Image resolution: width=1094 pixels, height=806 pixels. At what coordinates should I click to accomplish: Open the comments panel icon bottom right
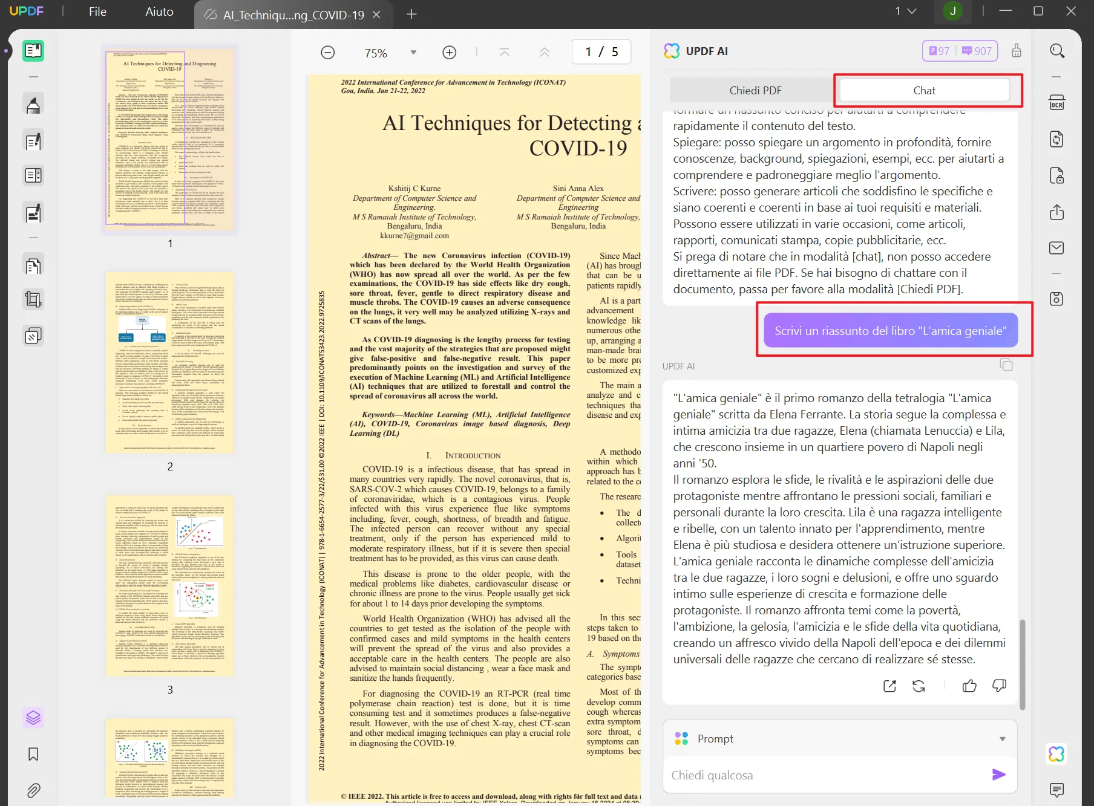[x=1056, y=790]
